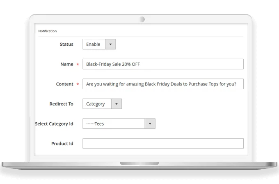This screenshot has height=184, width=279.
Task: Click into the Content text field
Action: pos(163,84)
